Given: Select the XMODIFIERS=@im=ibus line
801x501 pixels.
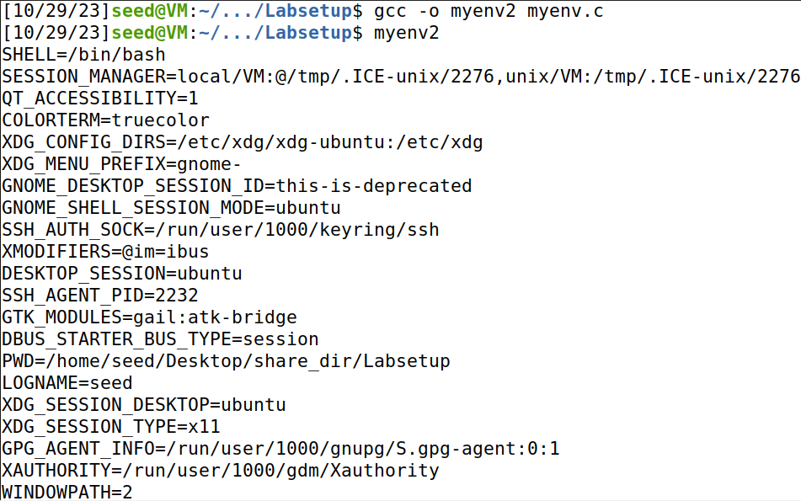Looking at the screenshot, I should click(x=105, y=252).
